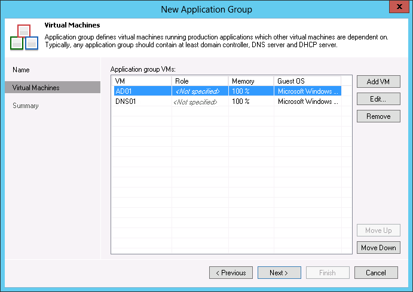Sort by the Memory column header
Screen dimensions: 413x292
point(251,81)
